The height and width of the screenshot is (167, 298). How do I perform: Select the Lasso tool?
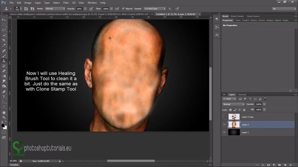point(4,30)
